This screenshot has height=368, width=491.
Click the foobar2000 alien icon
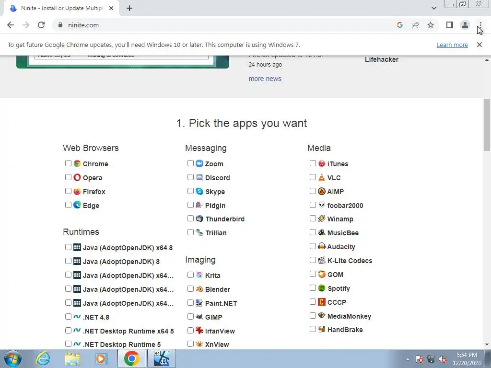(x=322, y=205)
